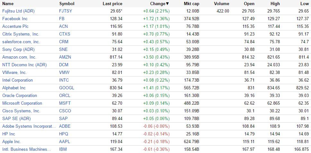Screen dimensions: 311x153
Task: Click the High column header
Action: tap(275, 4)
